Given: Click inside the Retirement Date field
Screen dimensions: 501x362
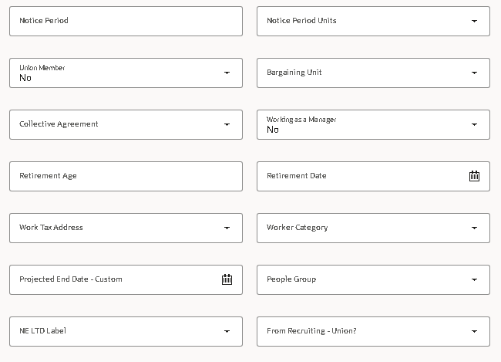Looking at the screenshot, I should click(x=355, y=176).
